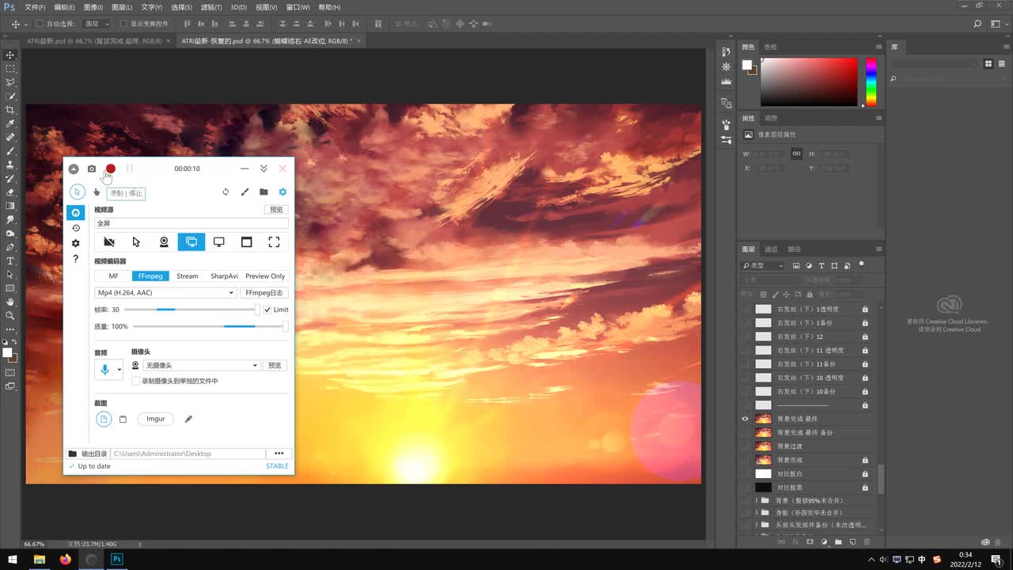Select the Zoom tool magnifier
This screenshot has height=570, width=1013.
[x=10, y=315]
